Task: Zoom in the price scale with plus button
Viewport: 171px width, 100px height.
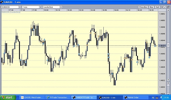Action: [168, 83]
